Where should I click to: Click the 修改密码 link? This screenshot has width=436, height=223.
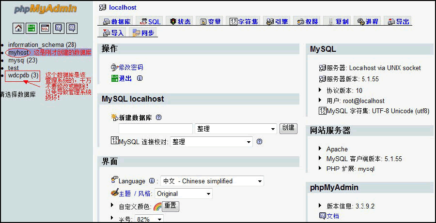pos(131,67)
